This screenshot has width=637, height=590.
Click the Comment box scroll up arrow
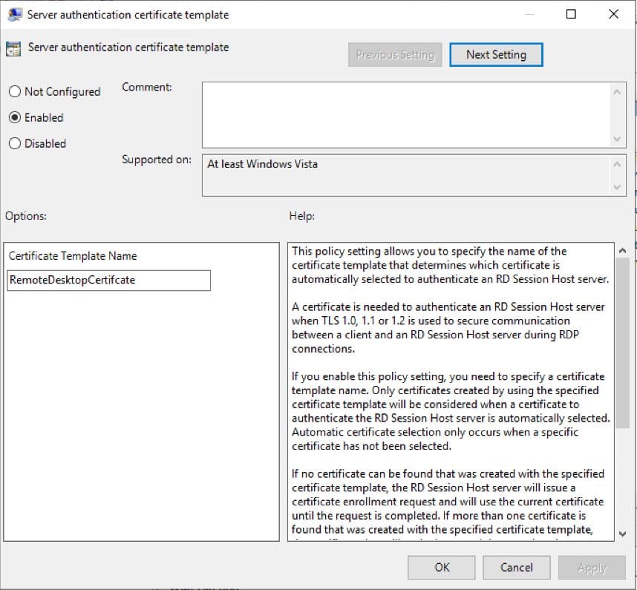tap(617, 92)
